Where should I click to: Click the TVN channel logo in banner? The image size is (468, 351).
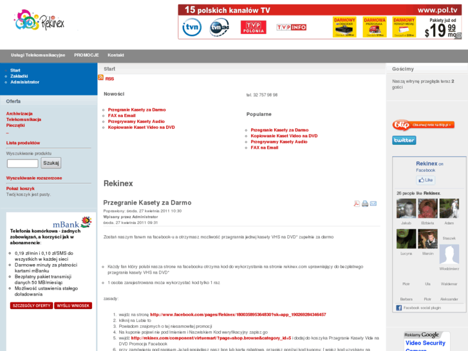point(192,27)
